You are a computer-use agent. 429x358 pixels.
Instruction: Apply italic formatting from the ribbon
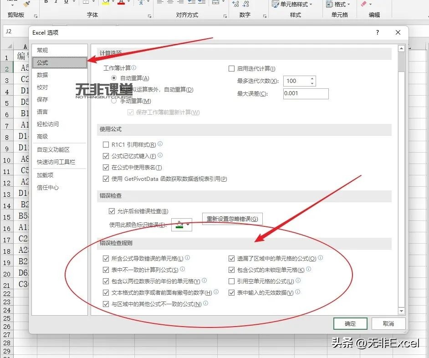[x=56, y=3]
